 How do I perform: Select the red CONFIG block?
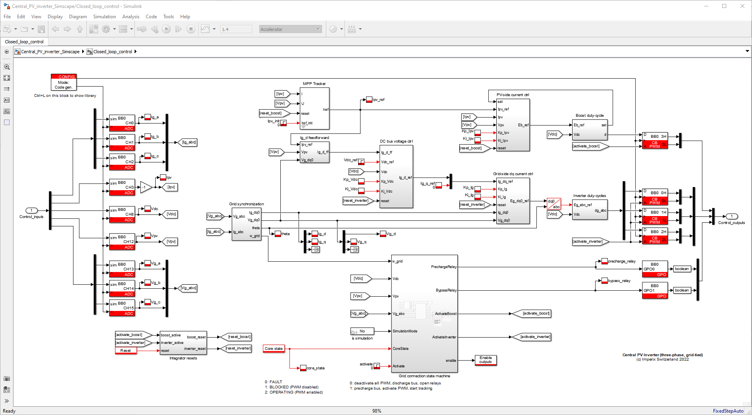[64, 82]
